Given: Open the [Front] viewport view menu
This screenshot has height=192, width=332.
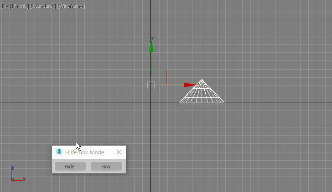Looking at the screenshot, I should click(20, 6).
